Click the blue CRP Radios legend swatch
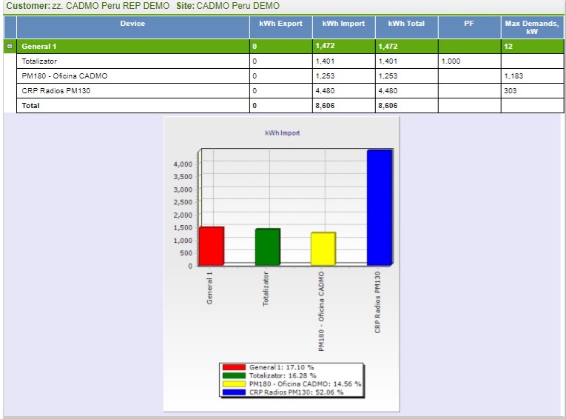The image size is (566, 419). [235, 392]
